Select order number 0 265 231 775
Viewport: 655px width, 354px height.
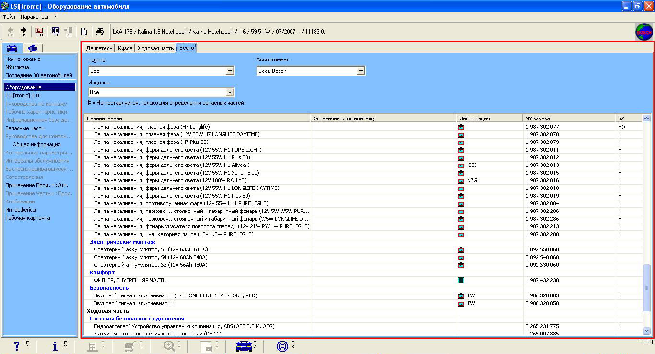click(x=542, y=327)
